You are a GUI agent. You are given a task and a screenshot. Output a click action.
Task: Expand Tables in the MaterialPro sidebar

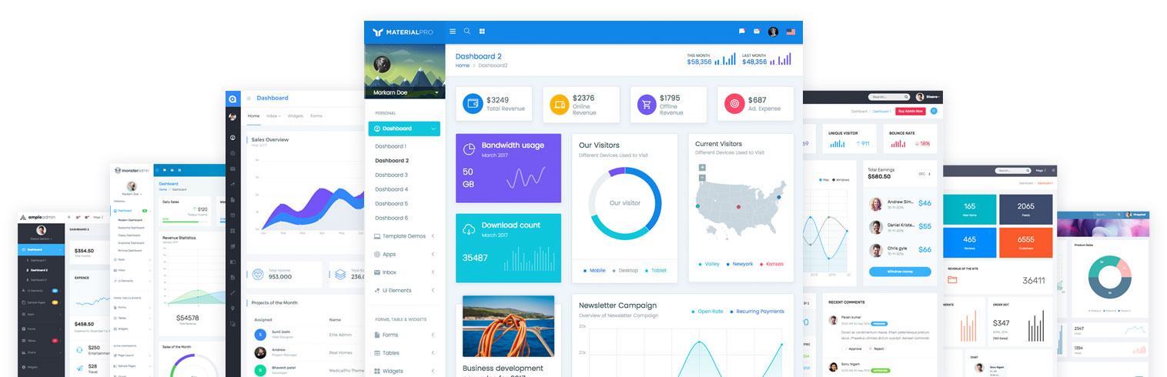coord(433,353)
